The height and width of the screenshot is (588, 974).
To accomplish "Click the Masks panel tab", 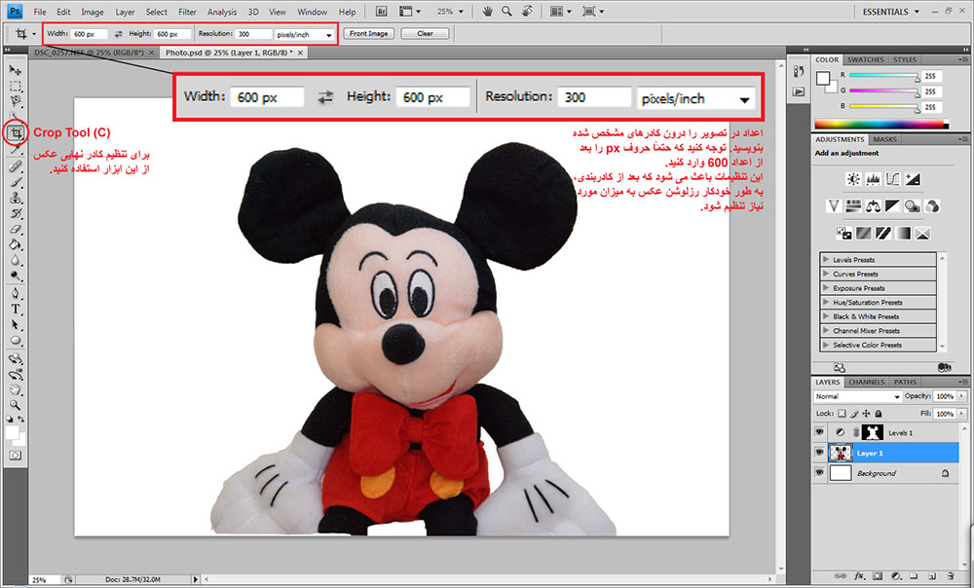I will [884, 139].
